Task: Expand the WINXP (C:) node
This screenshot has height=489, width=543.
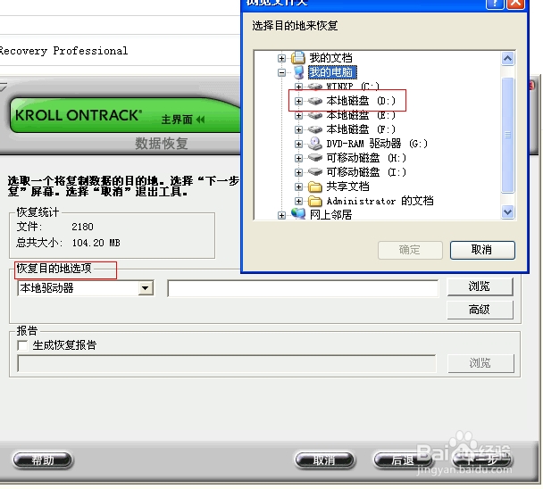Action: pos(298,87)
